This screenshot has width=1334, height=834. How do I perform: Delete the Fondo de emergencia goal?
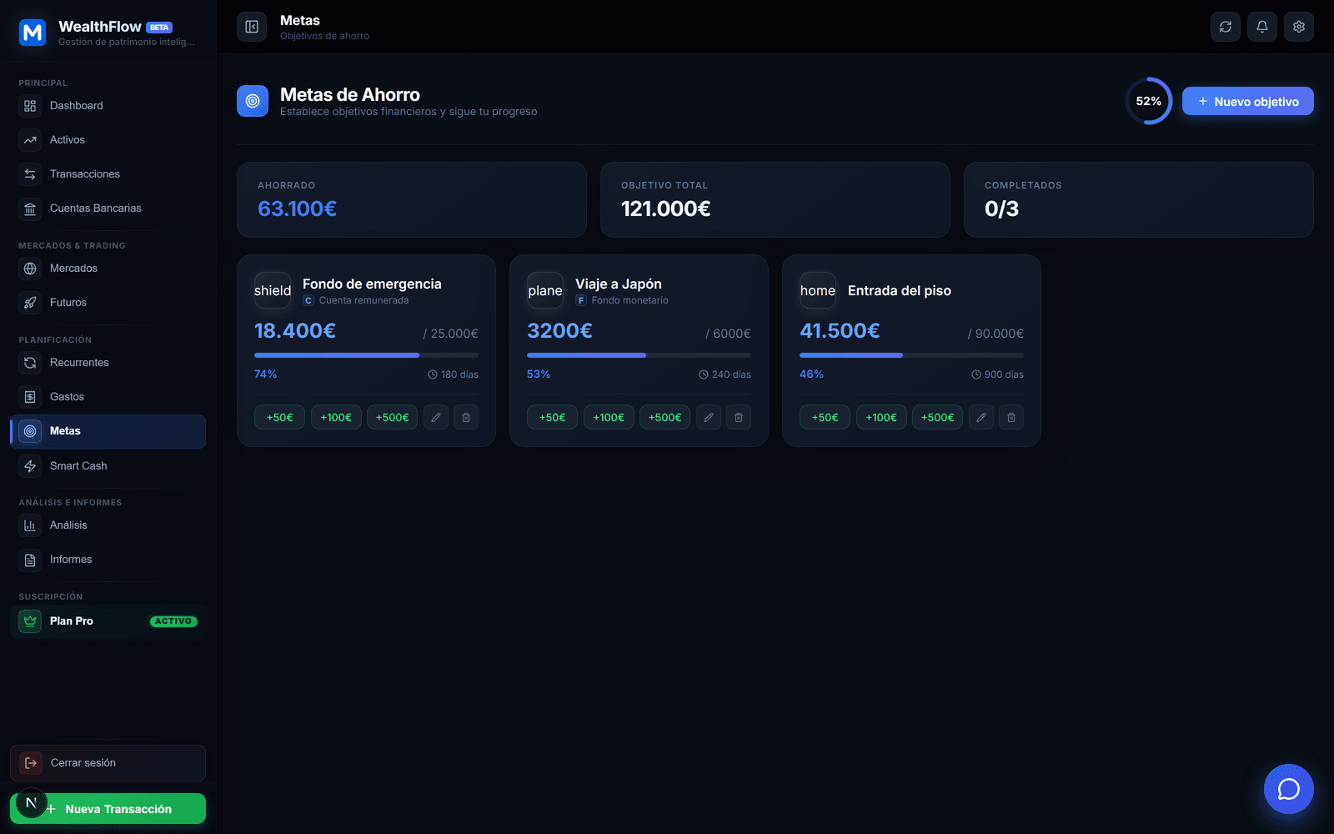point(466,417)
